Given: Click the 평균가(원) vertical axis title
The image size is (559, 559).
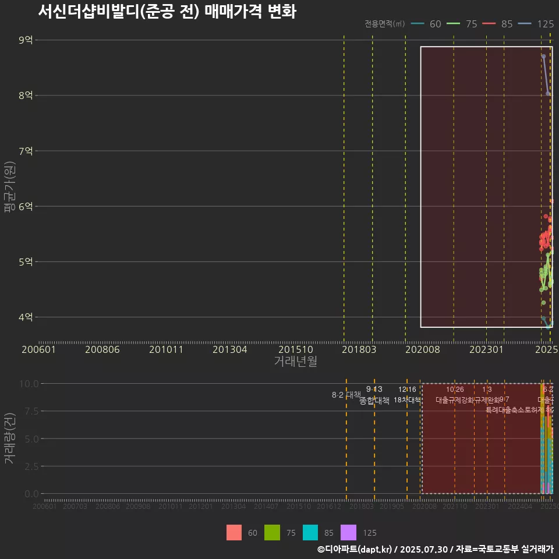Looking at the screenshot, I should [x=10, y=187].
